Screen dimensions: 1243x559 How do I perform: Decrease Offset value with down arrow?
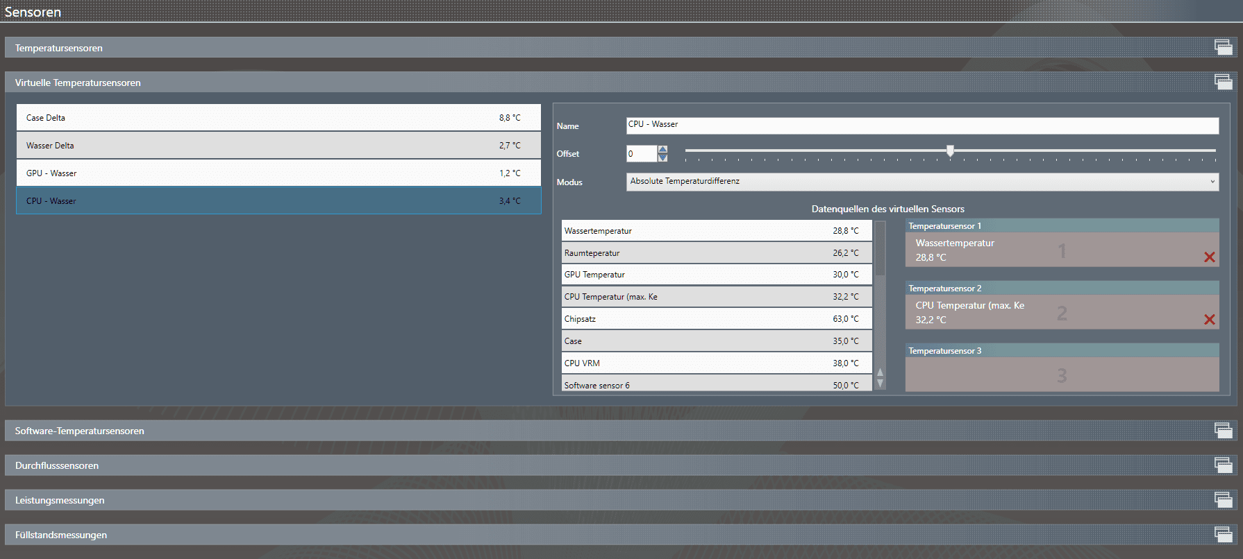662,157
